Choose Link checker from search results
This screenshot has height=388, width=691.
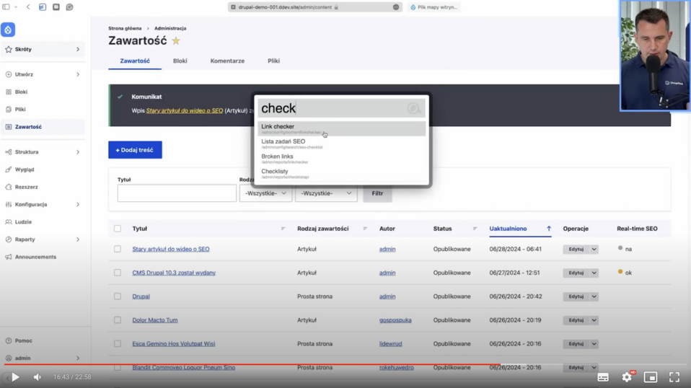(x=342, y=128)
